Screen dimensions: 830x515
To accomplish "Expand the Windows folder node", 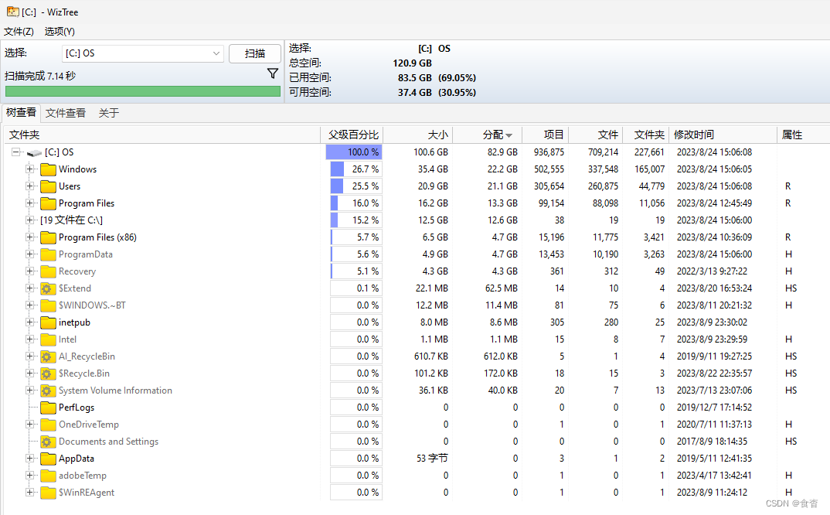I will tap(30, 169).
